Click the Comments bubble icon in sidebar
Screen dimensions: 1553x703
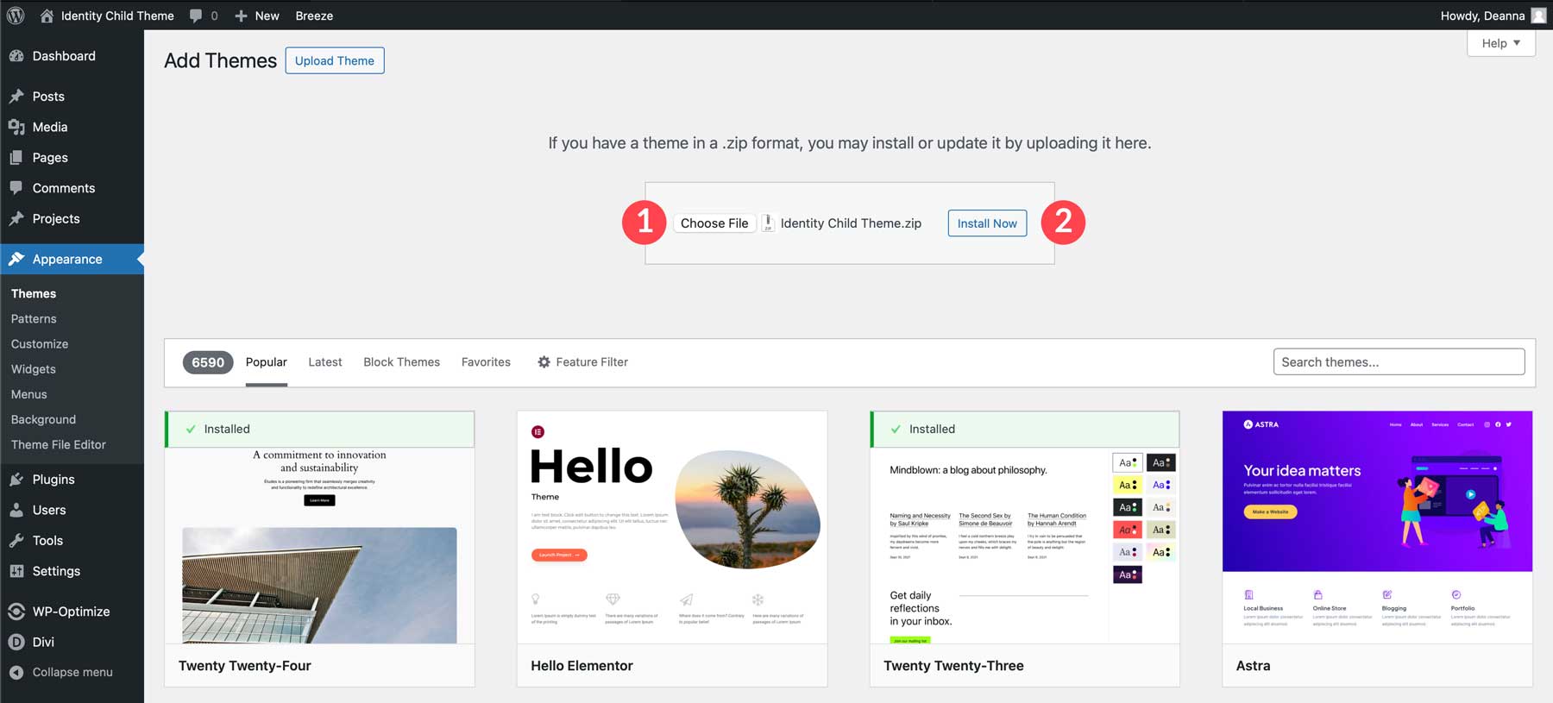[16, 188]
